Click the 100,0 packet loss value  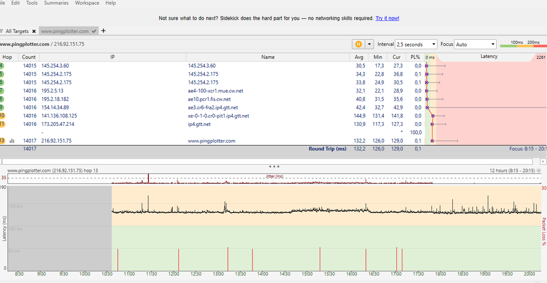coord(416,132)
